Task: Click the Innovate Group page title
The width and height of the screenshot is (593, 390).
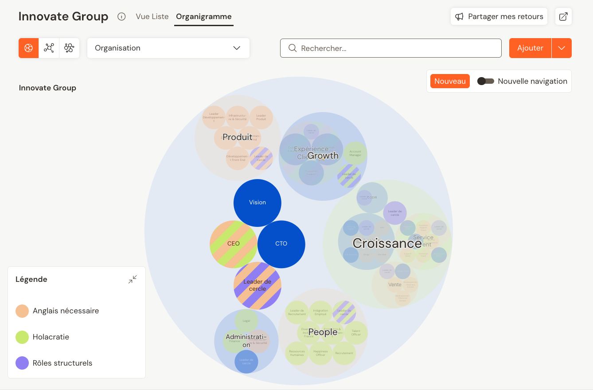Action: [x=63, y=17]
